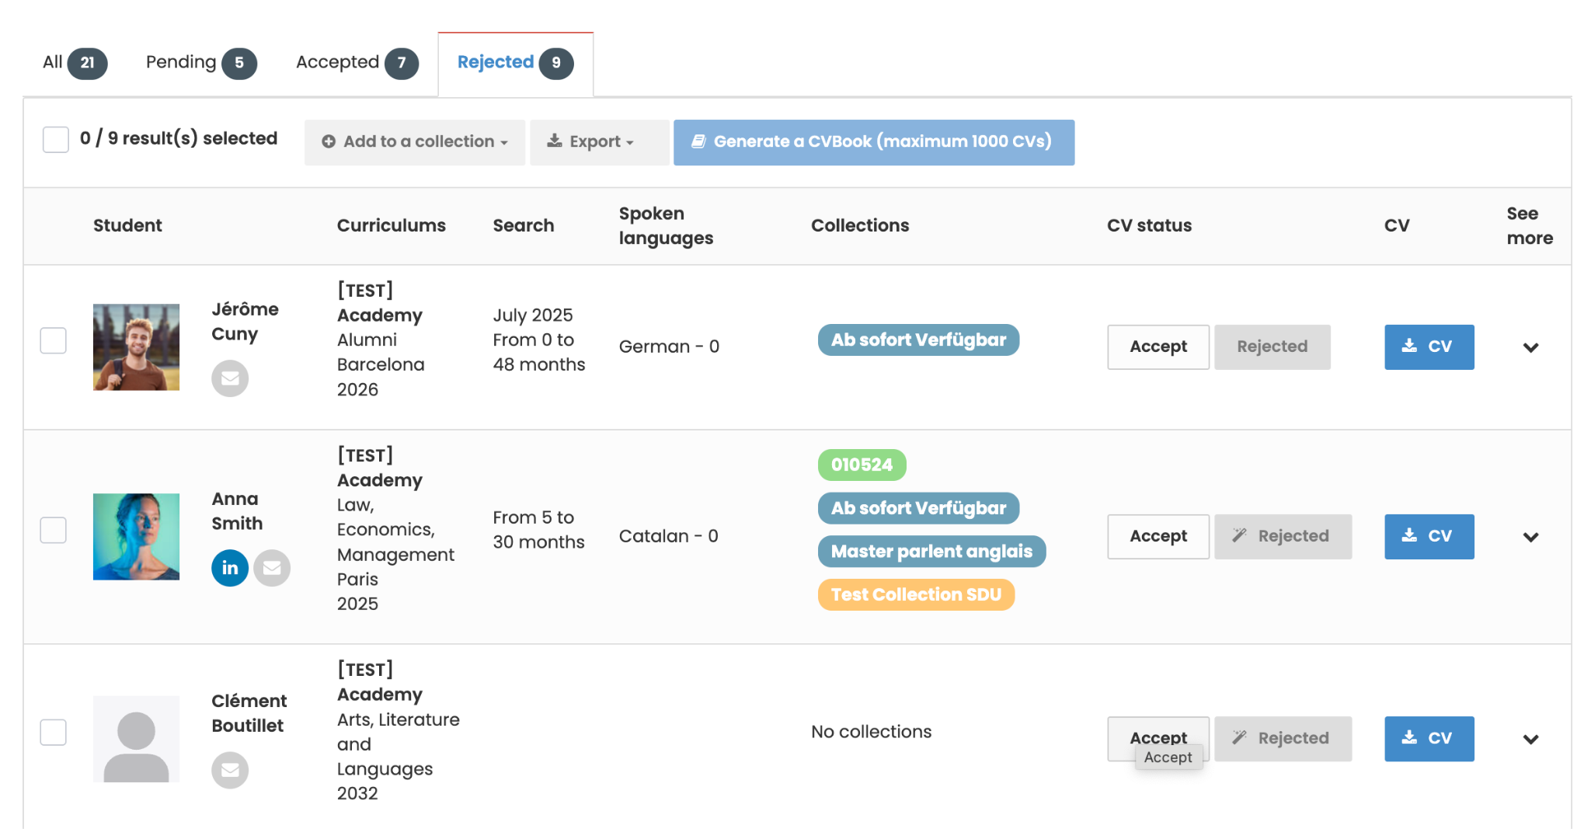Switch to the Accepted tab

click(356, 63)
